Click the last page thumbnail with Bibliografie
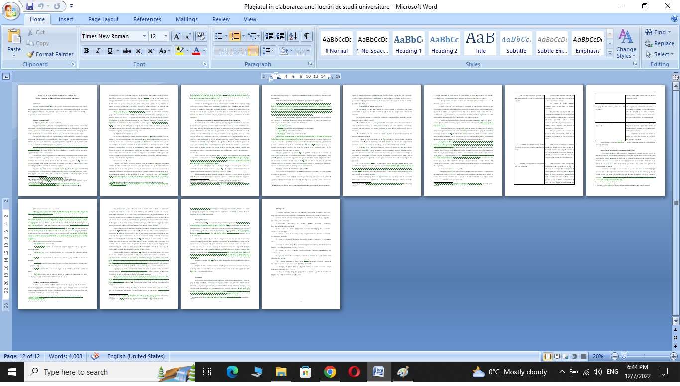Viewport: 680px width, 386px height. coord(301,253)
